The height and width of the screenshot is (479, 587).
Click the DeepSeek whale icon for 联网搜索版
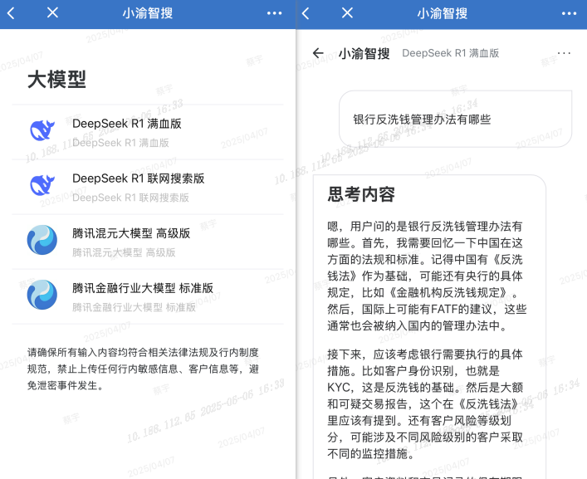click(42, 185)
